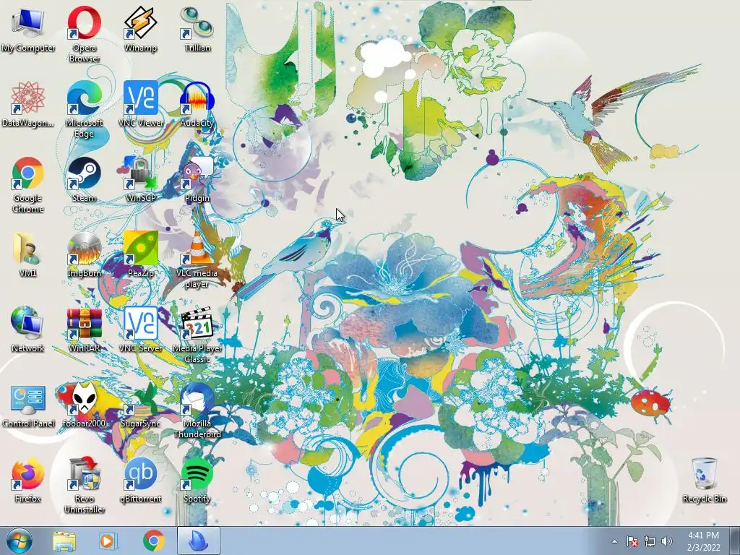Open the volume speaker tray icon

point(667,541)
